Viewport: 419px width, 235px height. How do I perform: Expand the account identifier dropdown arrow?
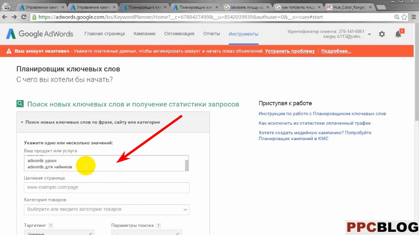point(369,34)
